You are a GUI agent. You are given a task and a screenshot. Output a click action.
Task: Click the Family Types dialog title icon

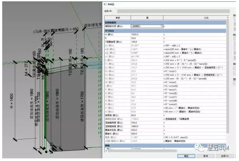click(x=105, y=4)
